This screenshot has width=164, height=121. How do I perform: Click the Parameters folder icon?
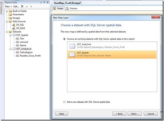[x=10, y=15]
